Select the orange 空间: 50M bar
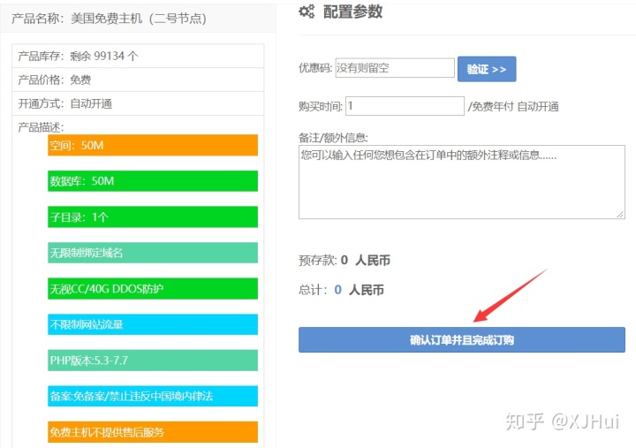This screenshot has width=636, height=448. coord(153,145)
